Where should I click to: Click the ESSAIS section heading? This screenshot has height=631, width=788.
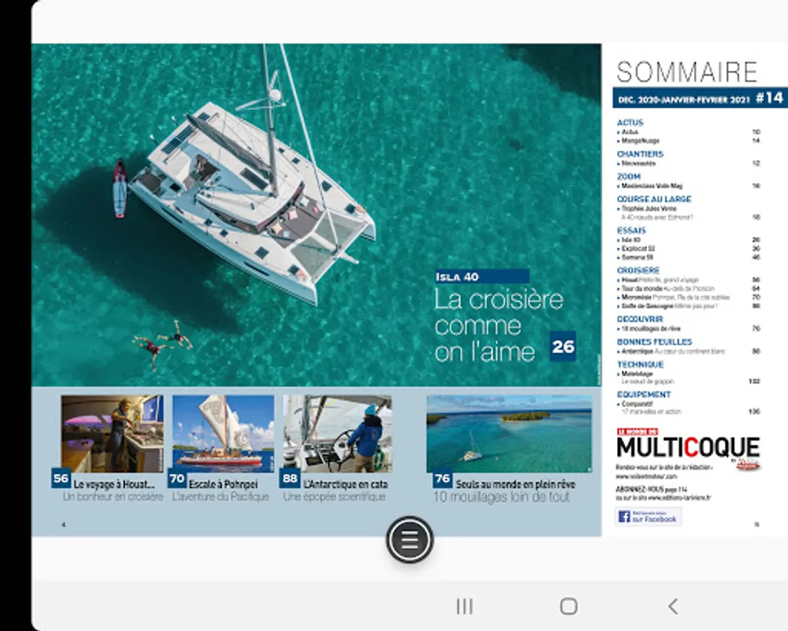(x=631, y=231)
